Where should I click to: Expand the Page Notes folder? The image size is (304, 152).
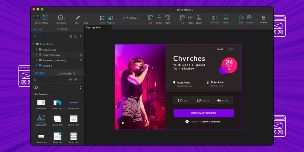click(x=36, y=50)
